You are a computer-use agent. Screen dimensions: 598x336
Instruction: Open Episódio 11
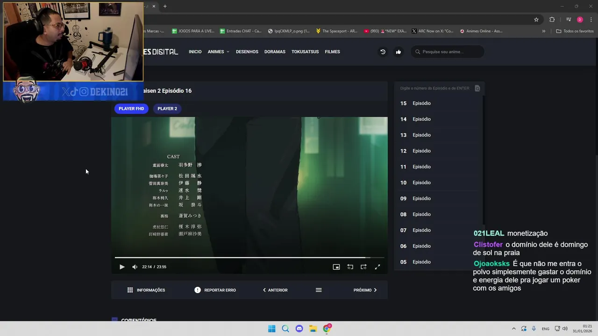[437, 167]
